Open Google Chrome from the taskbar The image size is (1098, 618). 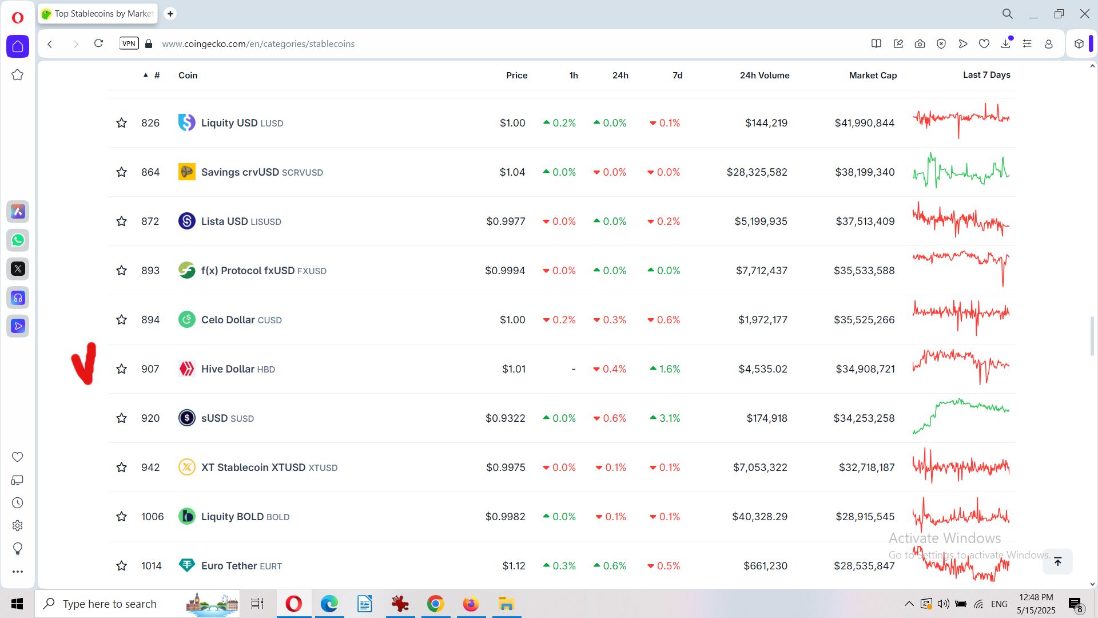pyautogui.click(x=435, y=604)
